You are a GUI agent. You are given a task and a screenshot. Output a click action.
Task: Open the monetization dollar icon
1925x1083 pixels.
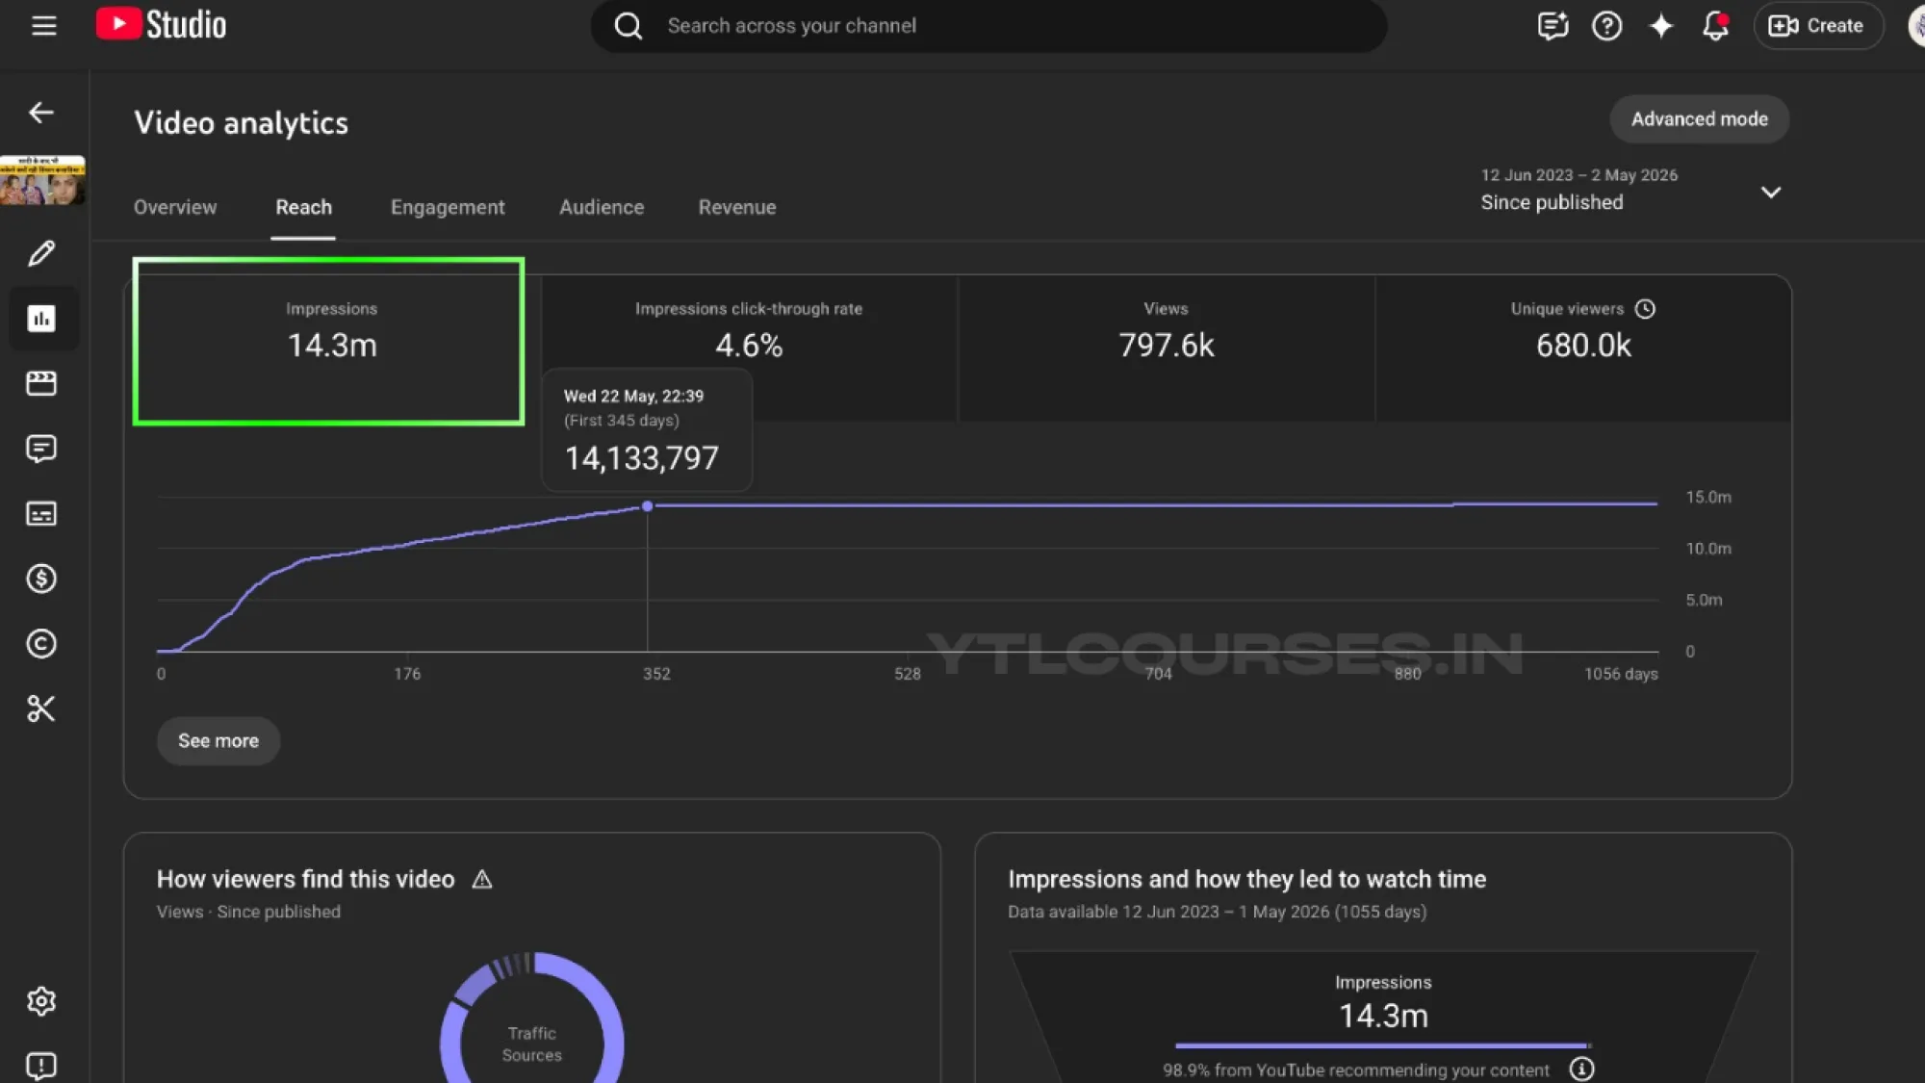pos(41,579)
